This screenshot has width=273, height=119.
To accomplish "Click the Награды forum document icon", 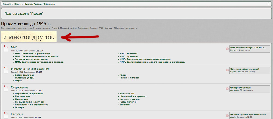I will (x=6, y=115).
